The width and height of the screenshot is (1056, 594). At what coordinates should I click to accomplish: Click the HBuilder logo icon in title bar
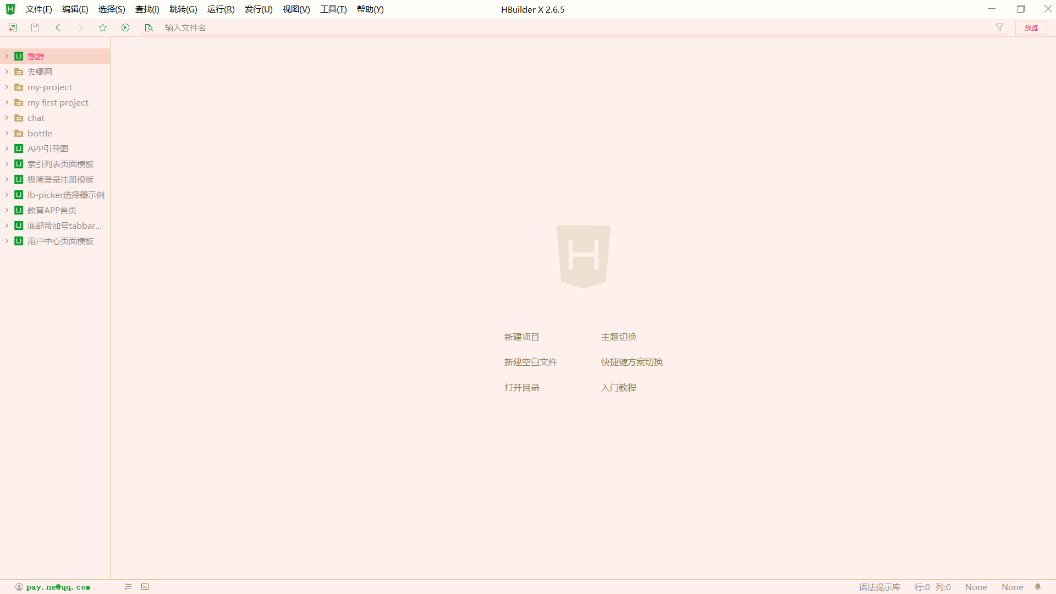point(10,9)
